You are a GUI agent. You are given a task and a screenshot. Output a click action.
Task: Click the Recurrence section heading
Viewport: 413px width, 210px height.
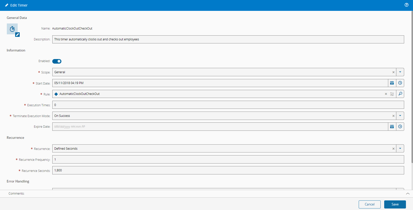(15, 138)
